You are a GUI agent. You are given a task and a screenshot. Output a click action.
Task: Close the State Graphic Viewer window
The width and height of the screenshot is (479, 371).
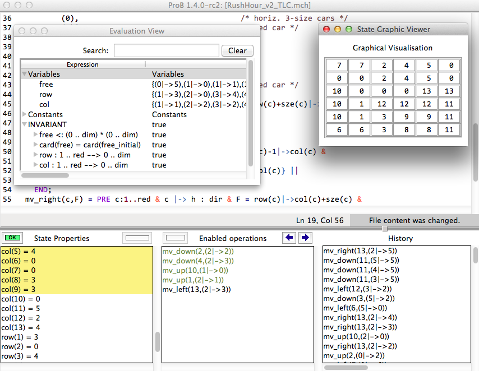pos(326,29)
